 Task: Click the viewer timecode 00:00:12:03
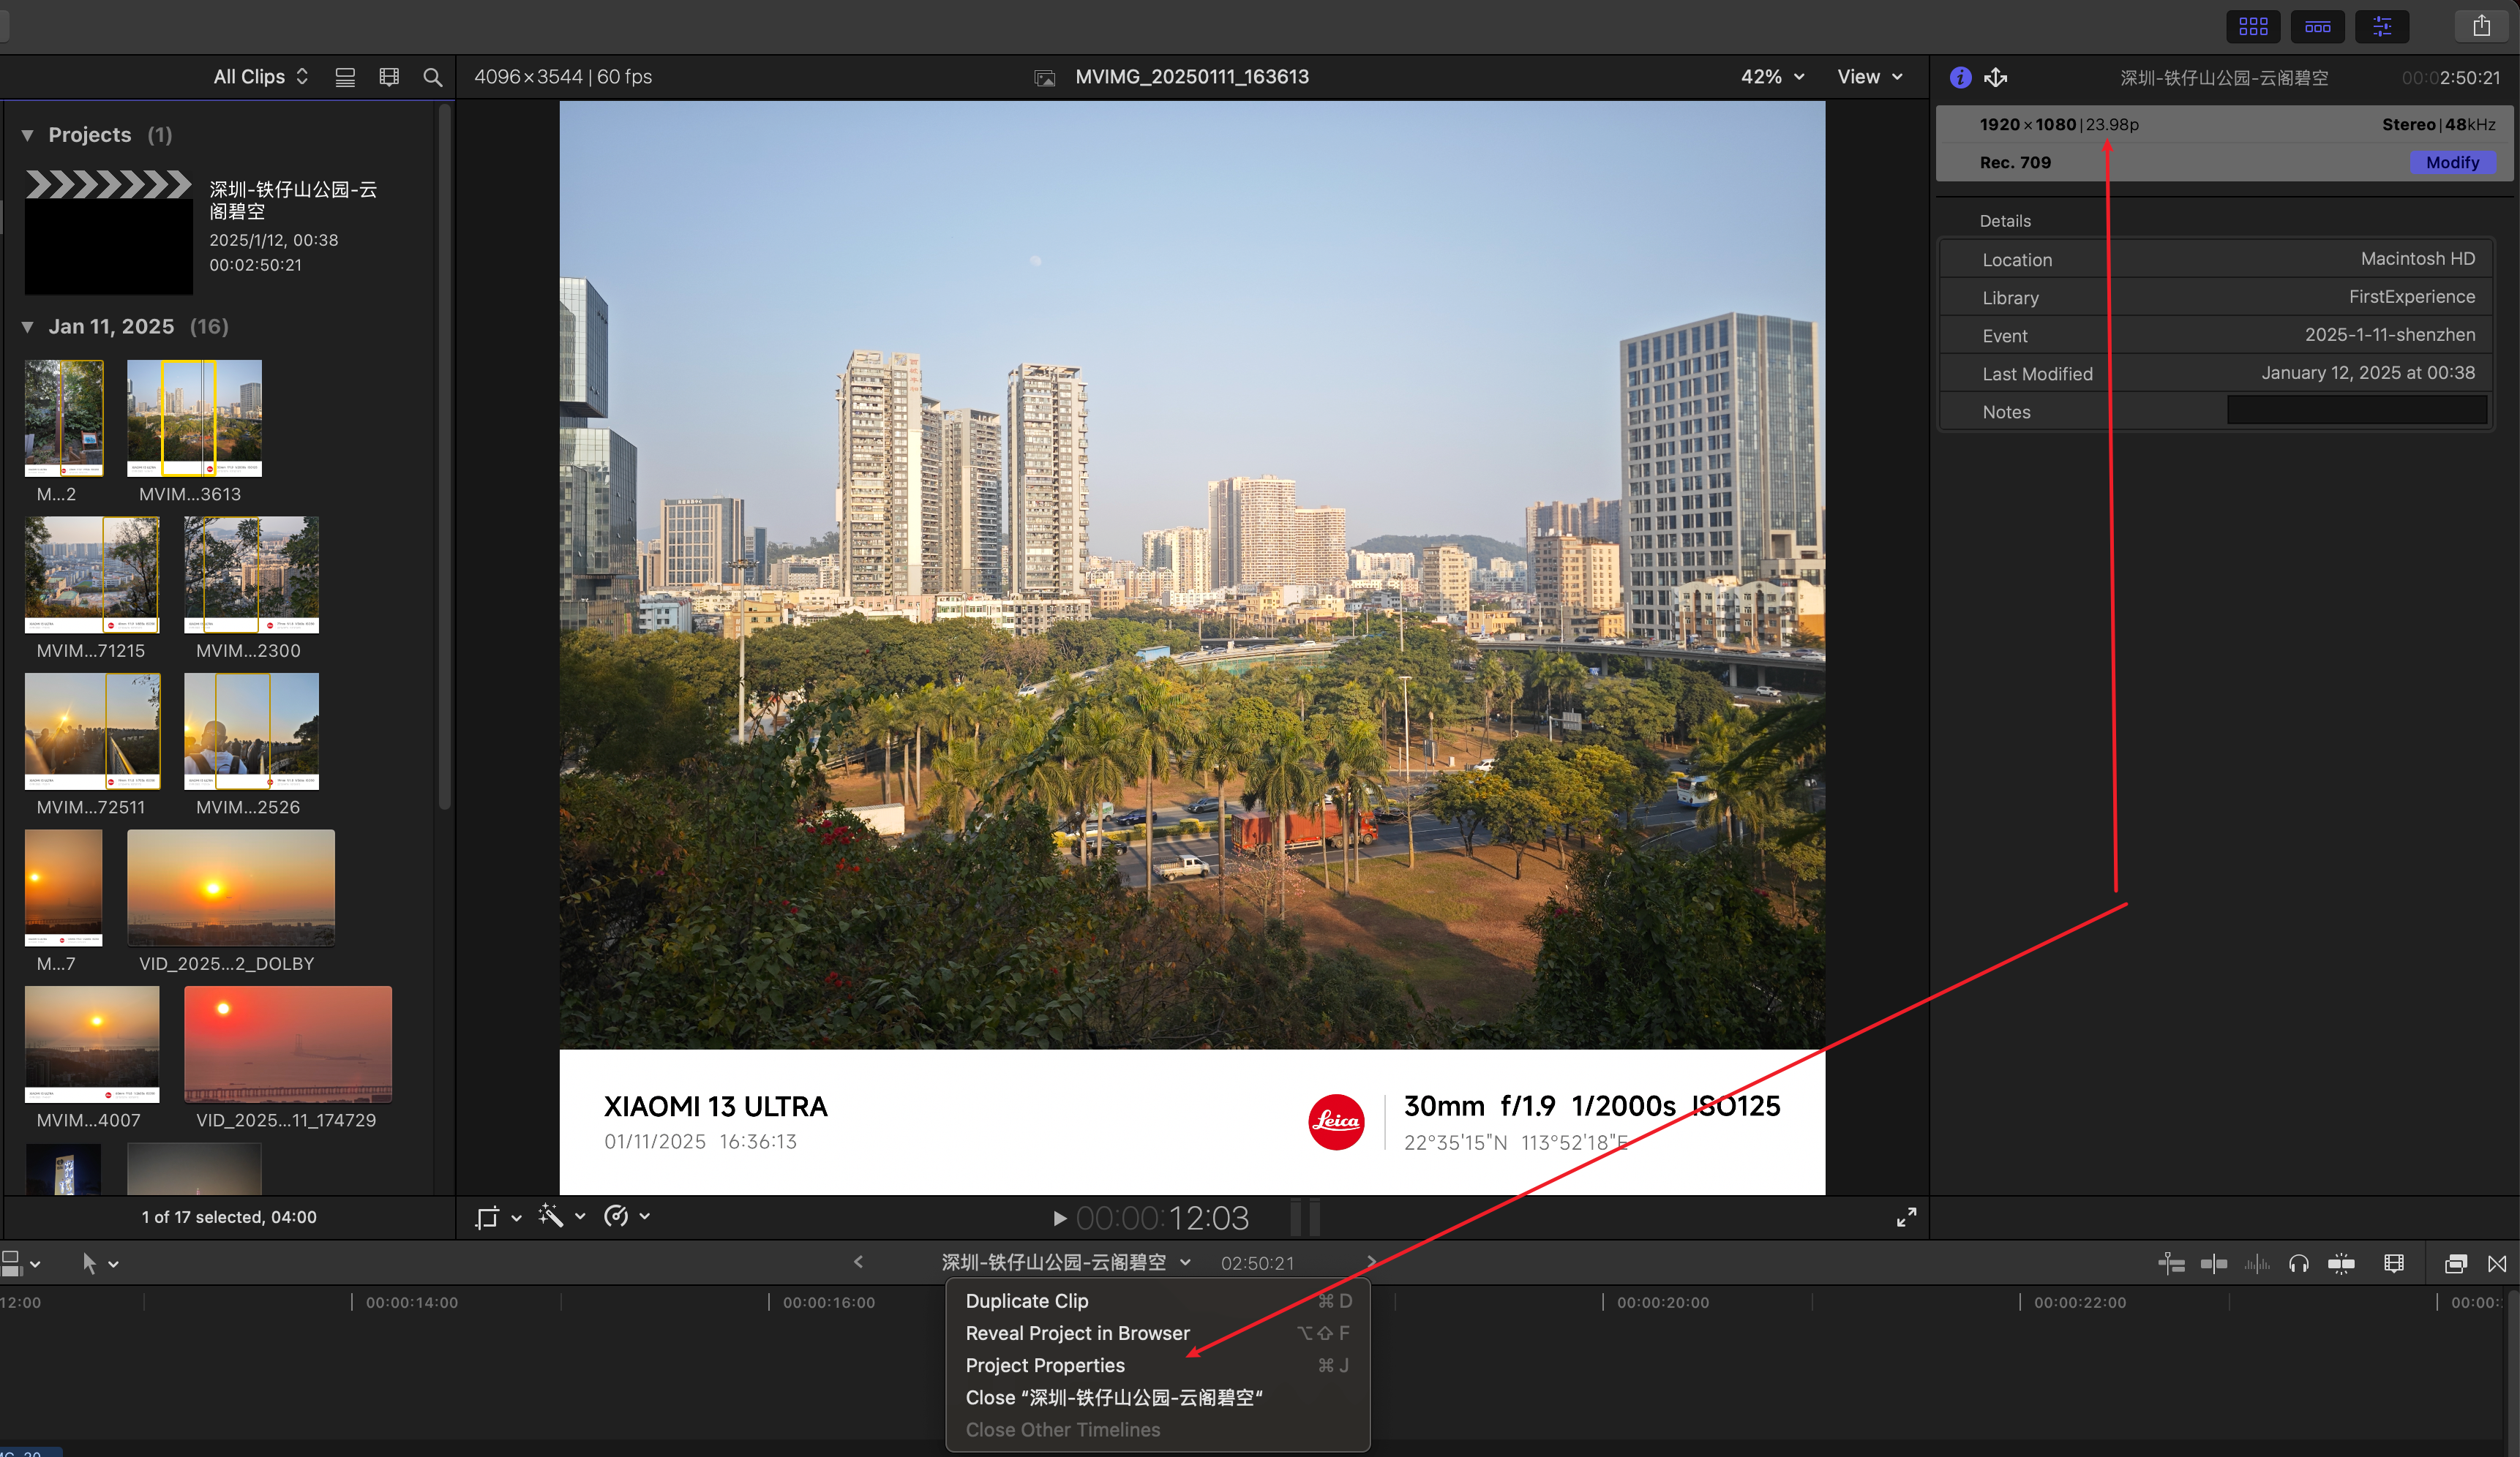[1162, 1218]
